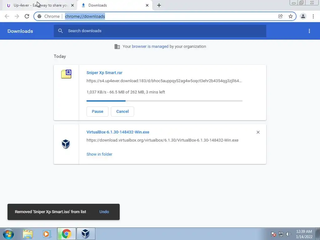
Task: Click the share page icon in address bar
Action: click(x=280, y=16)
